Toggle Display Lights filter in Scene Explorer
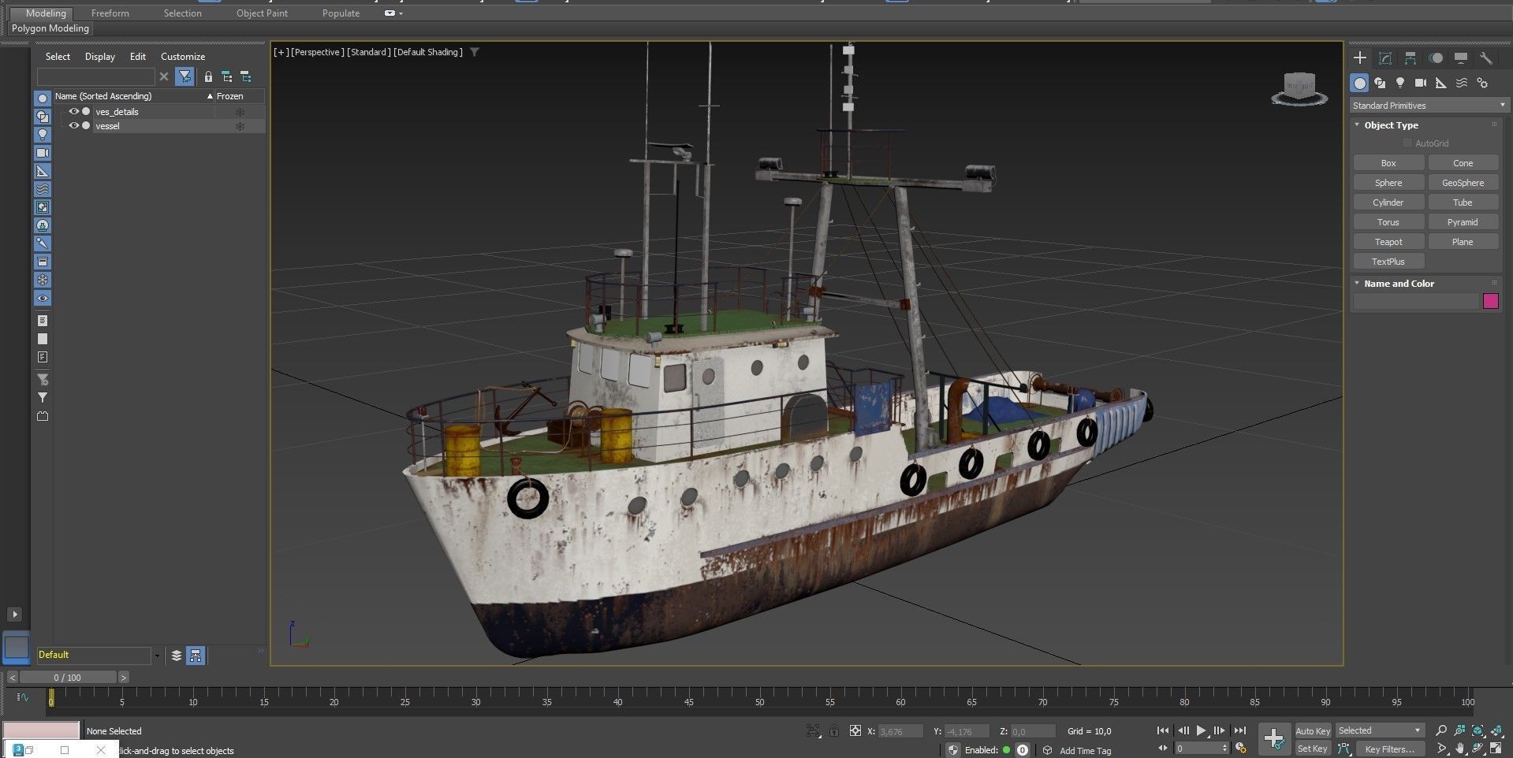Screen dimensions: 1513x758 click(x=43, y=135)
